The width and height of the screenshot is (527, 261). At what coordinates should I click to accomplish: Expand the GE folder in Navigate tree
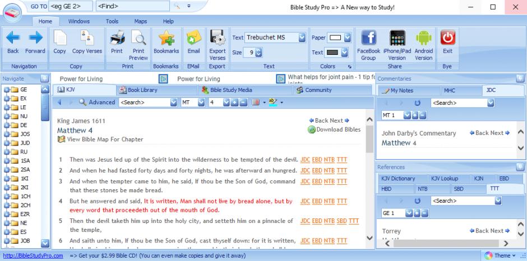click(x=6, y=90)
